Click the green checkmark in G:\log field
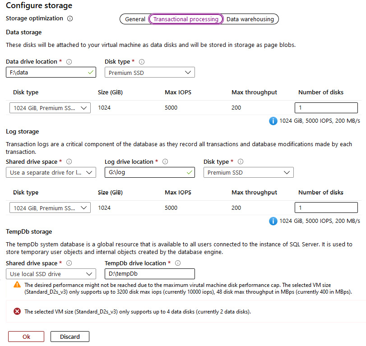The height and width of the screenshot is (346, 366). pyautogui.click(x=190, y=172)
